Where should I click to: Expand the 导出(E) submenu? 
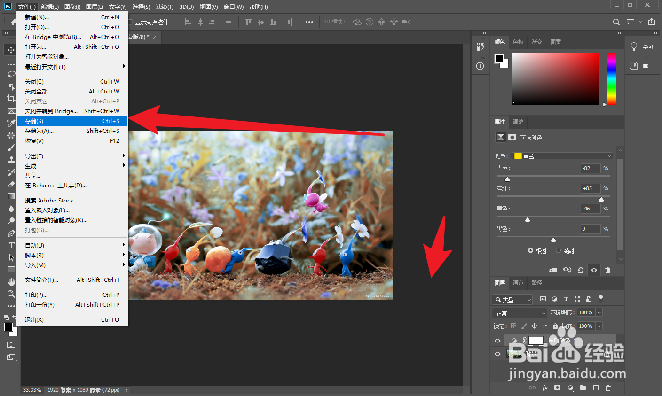coord(72,156)
